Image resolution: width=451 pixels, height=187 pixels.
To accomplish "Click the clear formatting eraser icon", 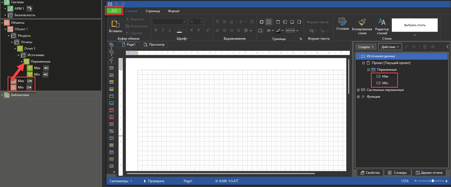I will [x=208, y=30].
